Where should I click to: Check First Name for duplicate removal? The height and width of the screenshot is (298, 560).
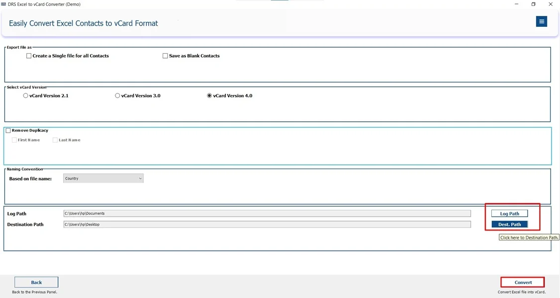click(x=14, y=140)
